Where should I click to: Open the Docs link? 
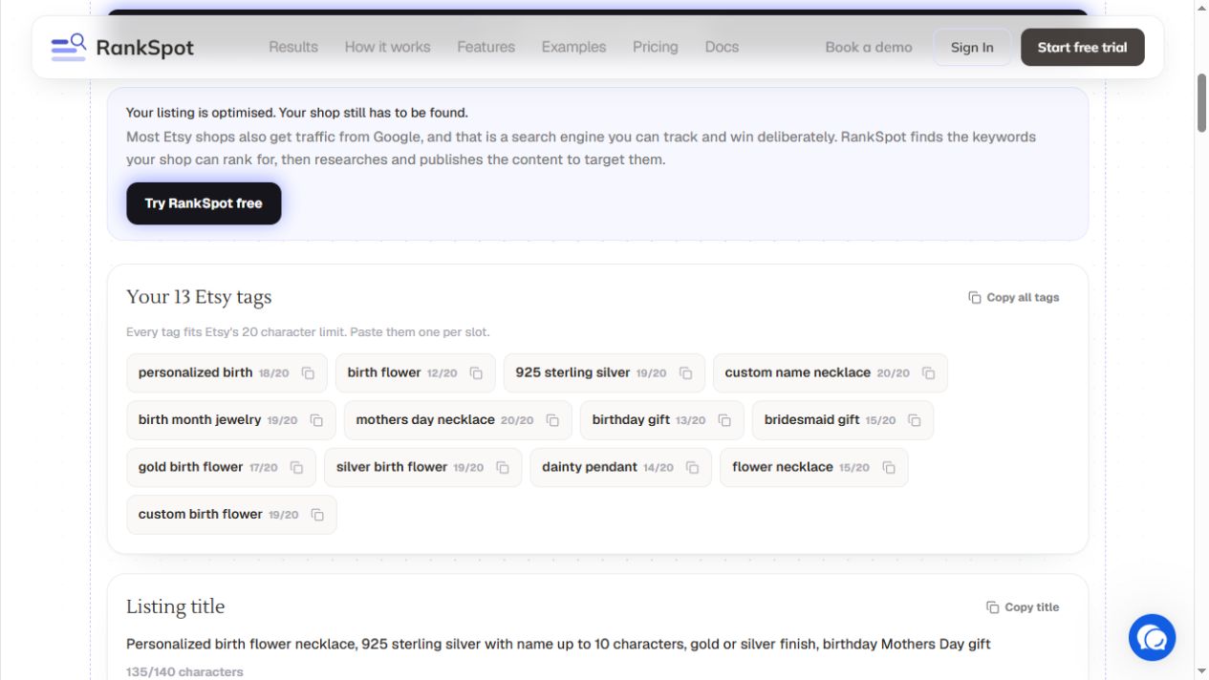(722, 47)
